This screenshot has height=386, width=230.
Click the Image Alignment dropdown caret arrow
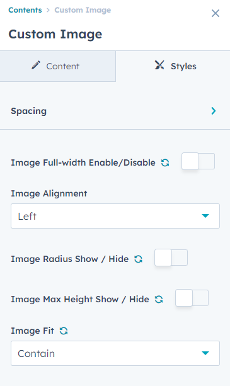point(205,216)
